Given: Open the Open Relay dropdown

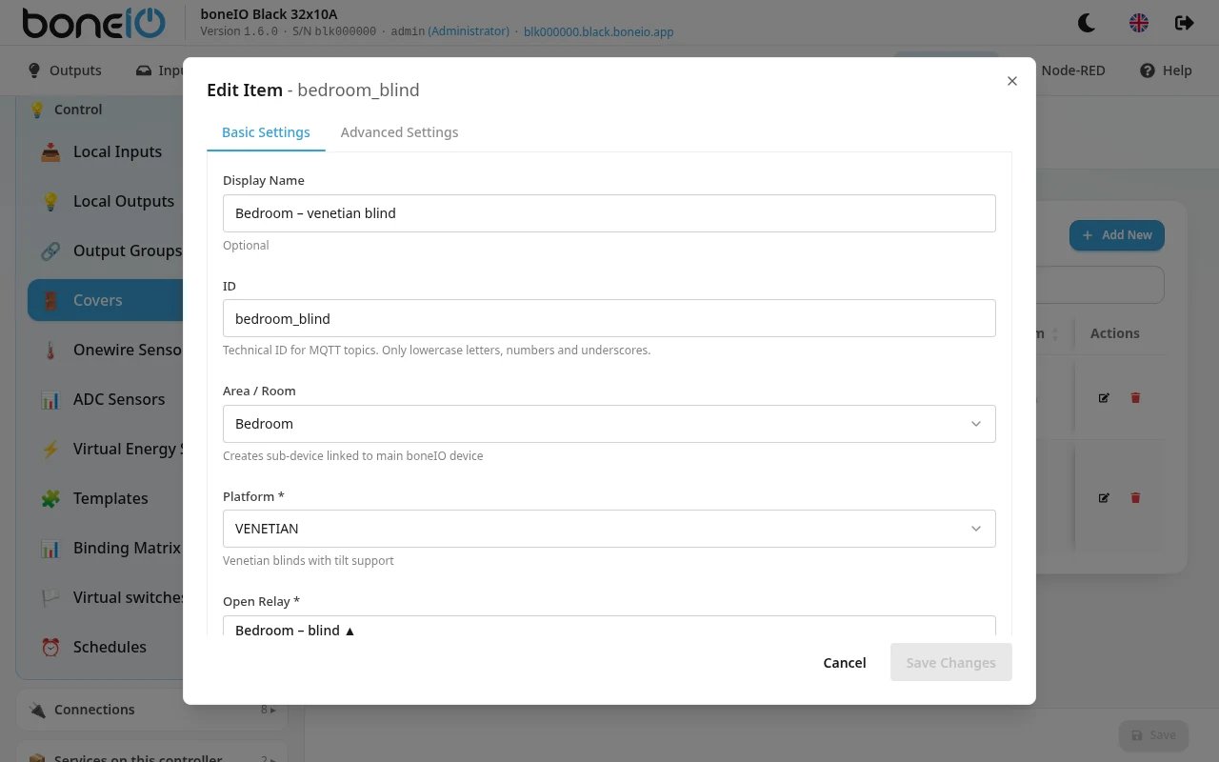Looking at the screenshot, I should [609, 626].
